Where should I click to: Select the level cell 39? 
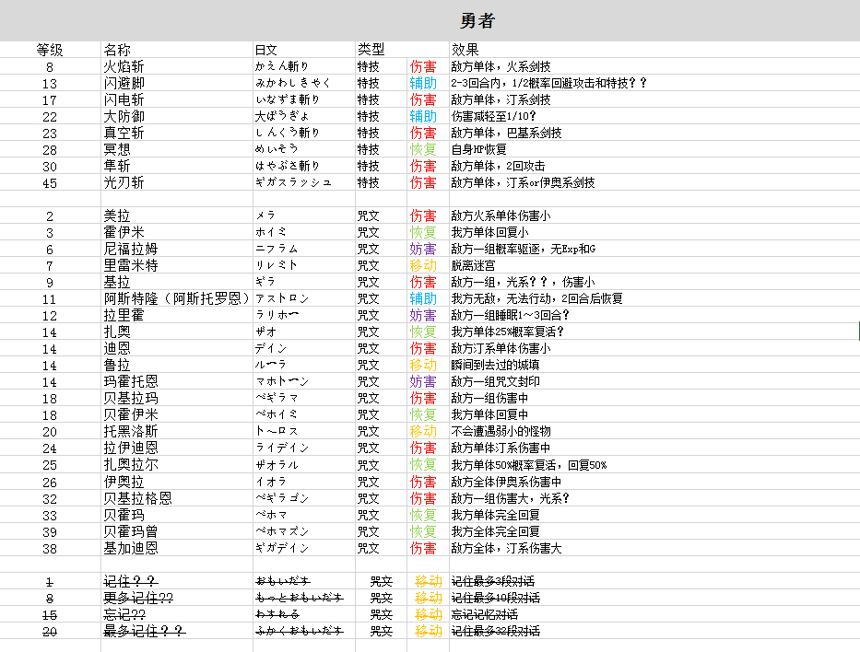click(x=50, y=532)
